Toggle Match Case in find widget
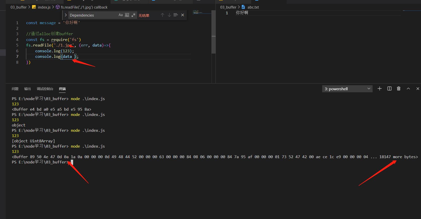Image resolution: width=421 pixels, height=219 pixels. point(121,15)
